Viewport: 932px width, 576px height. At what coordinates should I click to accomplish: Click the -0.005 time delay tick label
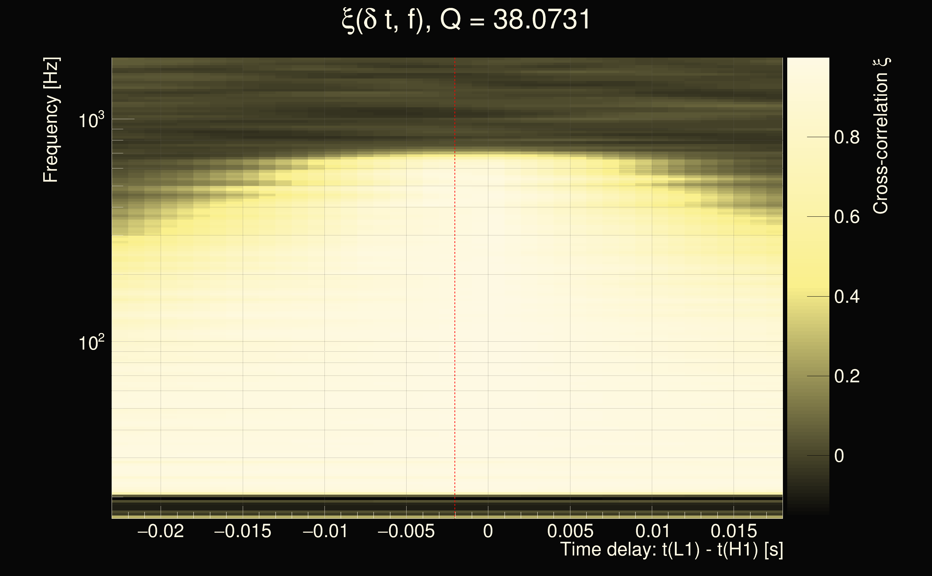tap(406, 531)
